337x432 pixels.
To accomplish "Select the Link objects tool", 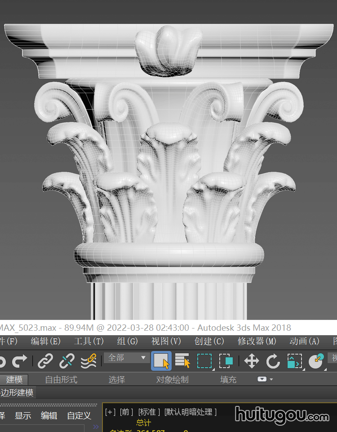I will coord(45,361).
